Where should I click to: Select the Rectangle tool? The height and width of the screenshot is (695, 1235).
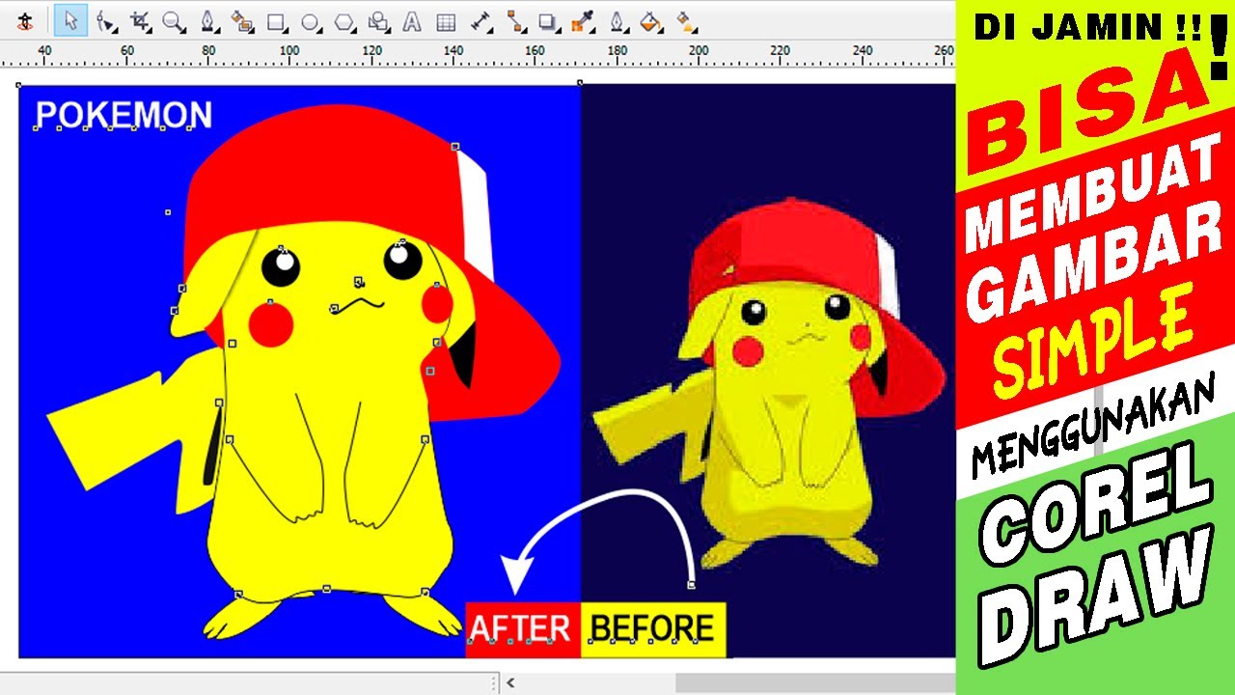[275, 17]
